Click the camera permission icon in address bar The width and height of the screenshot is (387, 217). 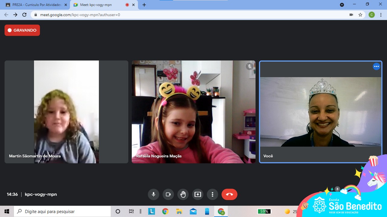pos(351,15)
